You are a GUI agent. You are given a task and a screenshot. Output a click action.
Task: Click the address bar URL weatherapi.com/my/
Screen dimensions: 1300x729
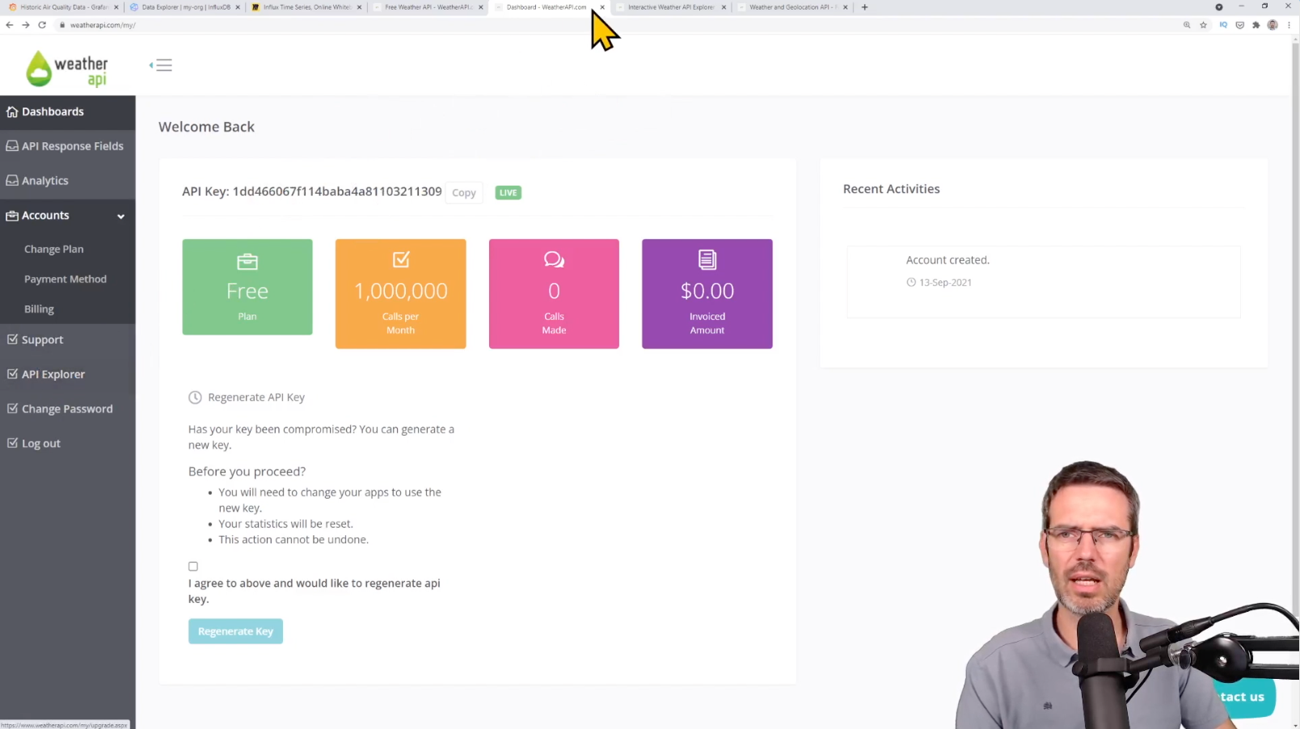point(103,25)
